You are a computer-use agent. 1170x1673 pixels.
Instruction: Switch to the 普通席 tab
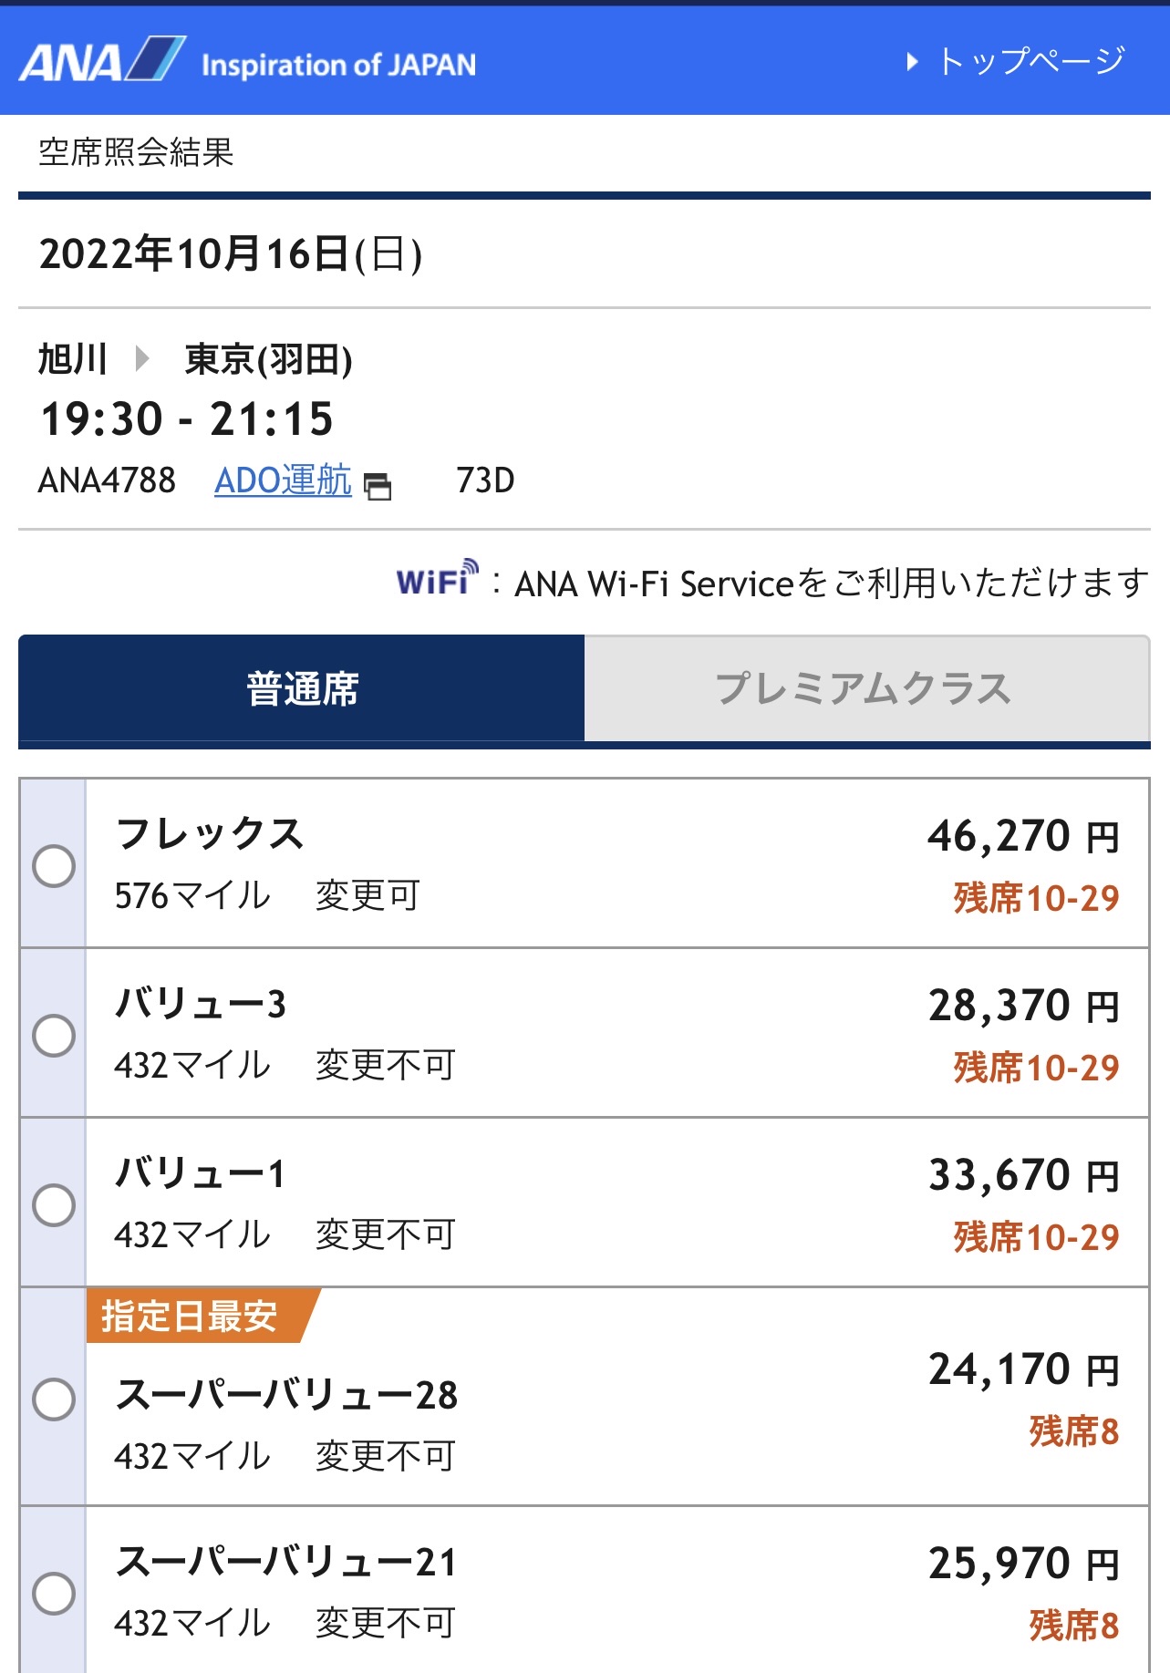pyautogui.click(x=302, y=688)
